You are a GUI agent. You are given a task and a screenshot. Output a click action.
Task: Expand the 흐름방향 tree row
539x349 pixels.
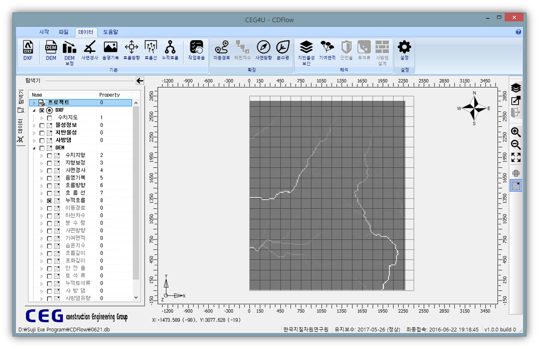click(x=41, y=186)
